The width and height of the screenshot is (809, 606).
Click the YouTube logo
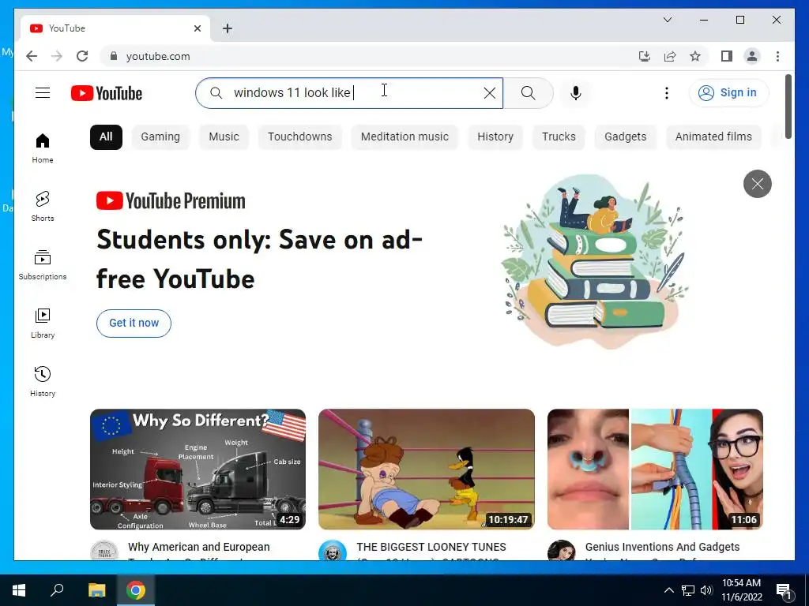tap(107, 93)
